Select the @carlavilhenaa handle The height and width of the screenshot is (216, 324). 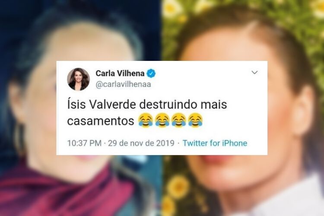tap(123, 84)
